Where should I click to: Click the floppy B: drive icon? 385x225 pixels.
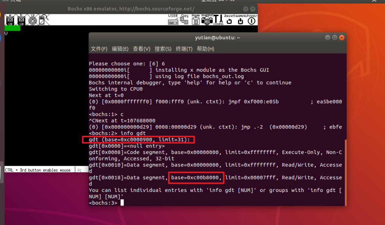[x=21, y=19]
